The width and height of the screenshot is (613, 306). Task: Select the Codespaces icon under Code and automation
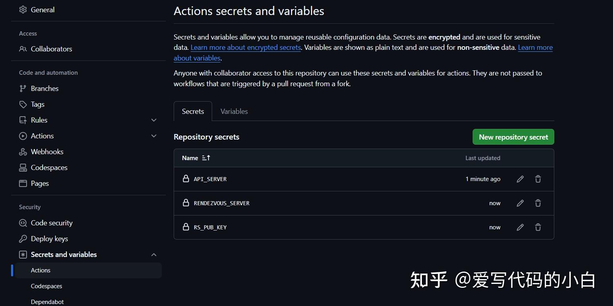click(23, 167)
